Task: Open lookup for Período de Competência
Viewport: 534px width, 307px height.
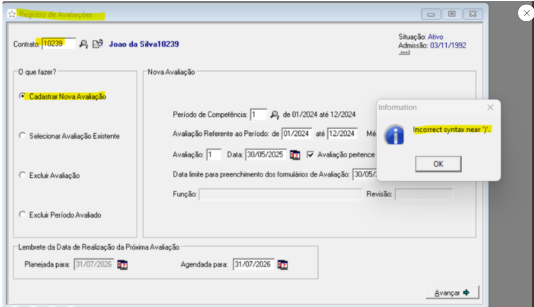Action: click(274, 115)
